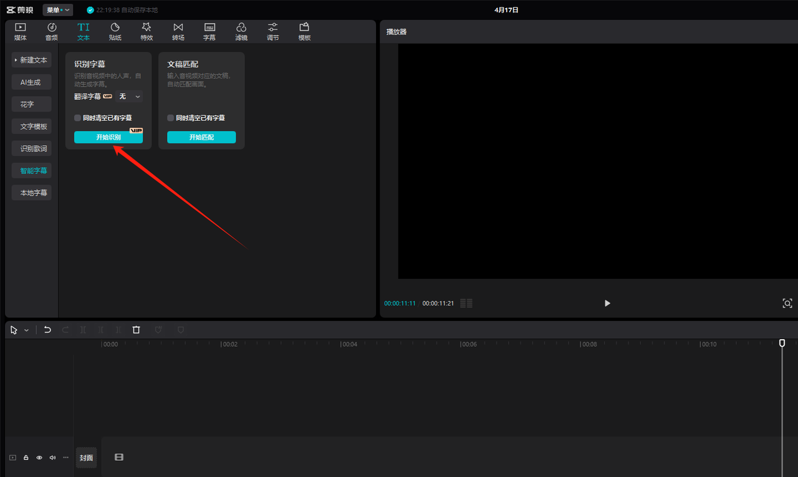The width and height of the screenshot is (798, 477).
Task: Open the 菜单 dropdown menu
Action: tap(57, 10)
